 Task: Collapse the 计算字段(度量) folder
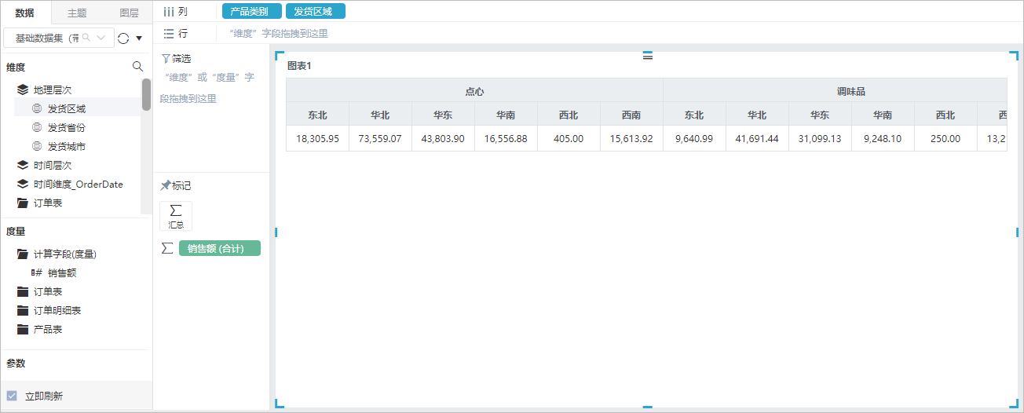coord(23,254)
